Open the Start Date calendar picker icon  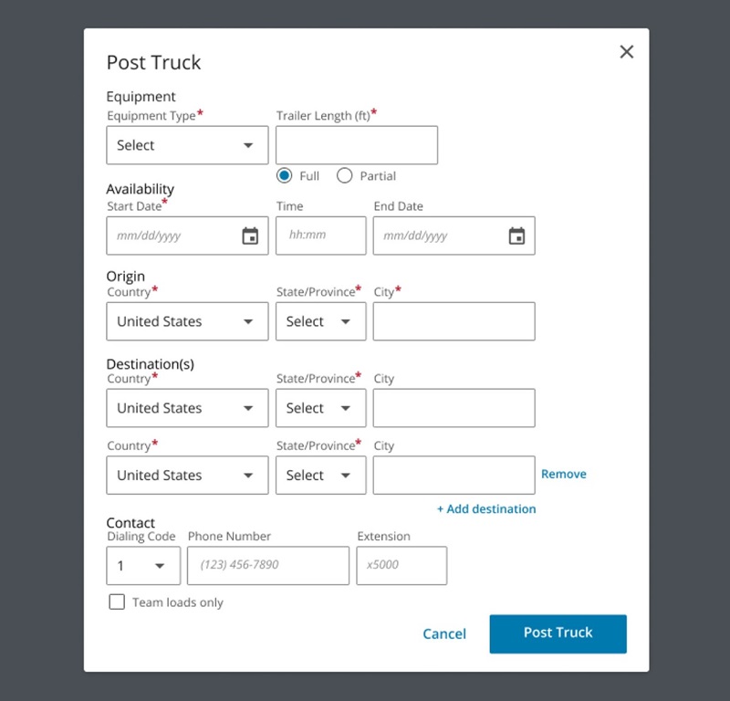[250, 236]
